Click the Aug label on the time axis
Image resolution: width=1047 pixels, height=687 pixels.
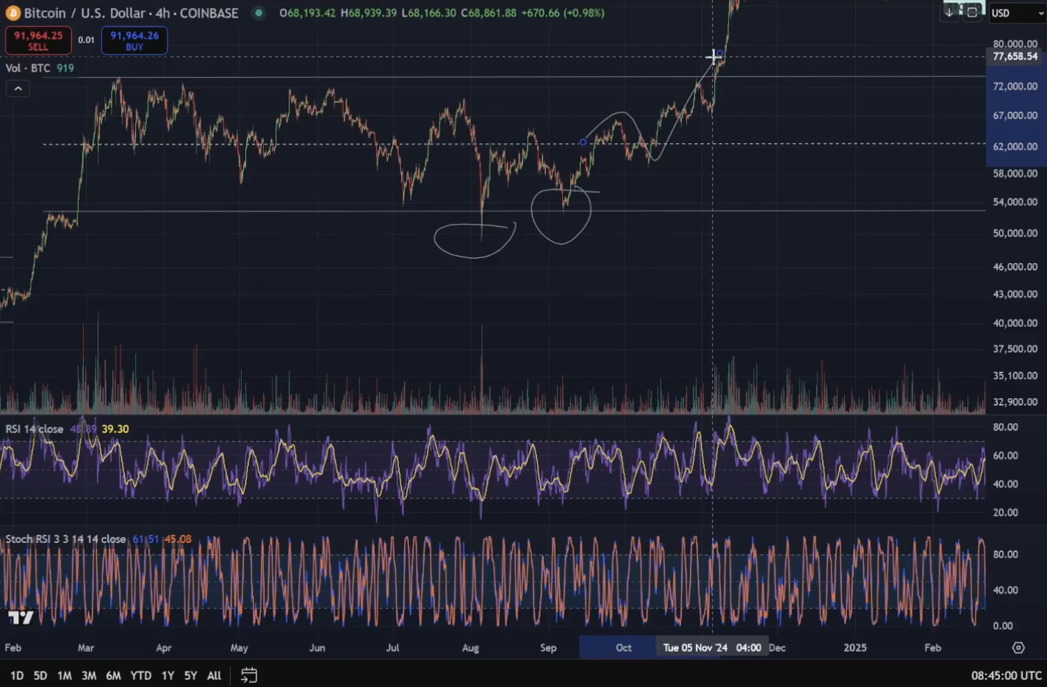click(x=470, y=647)
